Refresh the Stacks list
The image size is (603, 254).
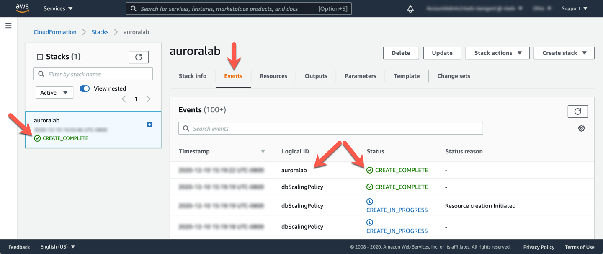pyautogui.click(x=139, y=57)
